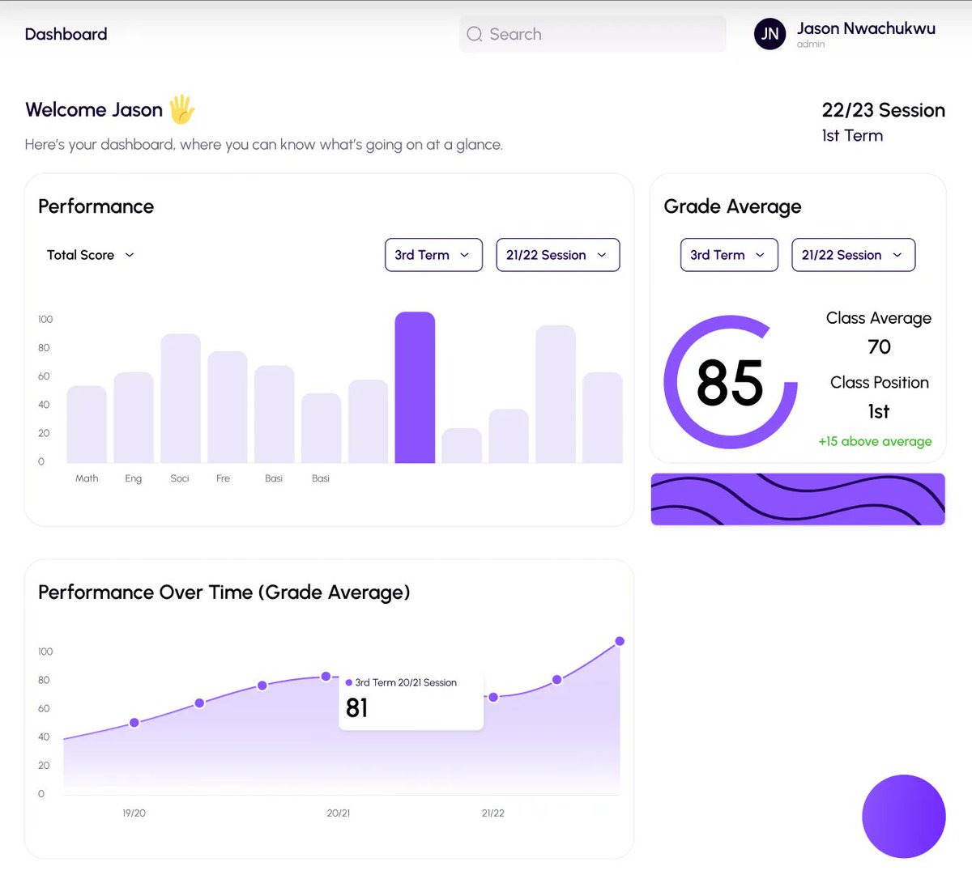Viewport: 972px width, 879px height.
Task: Click the '+15 above average' text
Action: [875, 441]
